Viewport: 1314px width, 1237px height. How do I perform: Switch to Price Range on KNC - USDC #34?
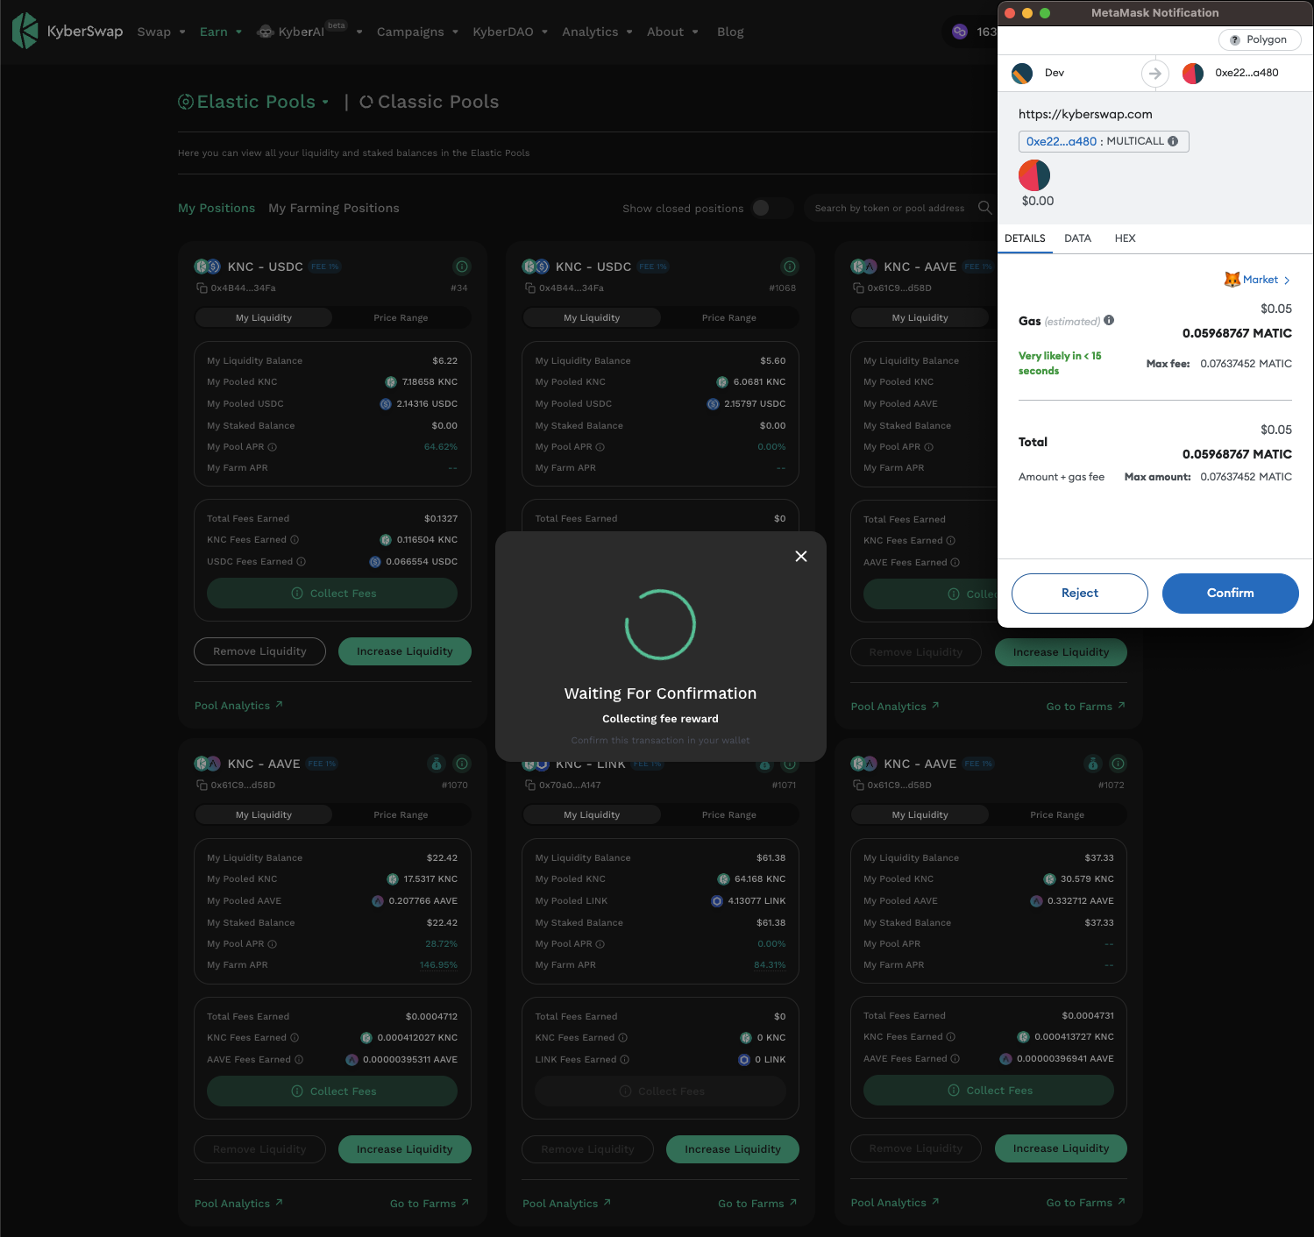tap(401, 317)
